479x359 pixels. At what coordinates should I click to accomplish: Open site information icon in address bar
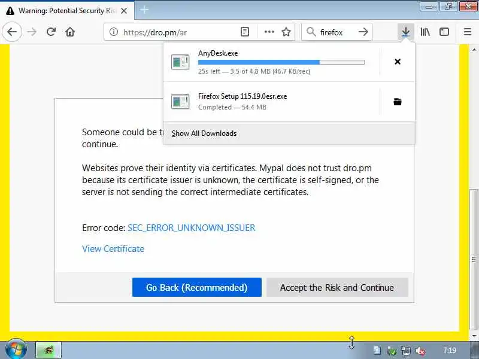114,32
